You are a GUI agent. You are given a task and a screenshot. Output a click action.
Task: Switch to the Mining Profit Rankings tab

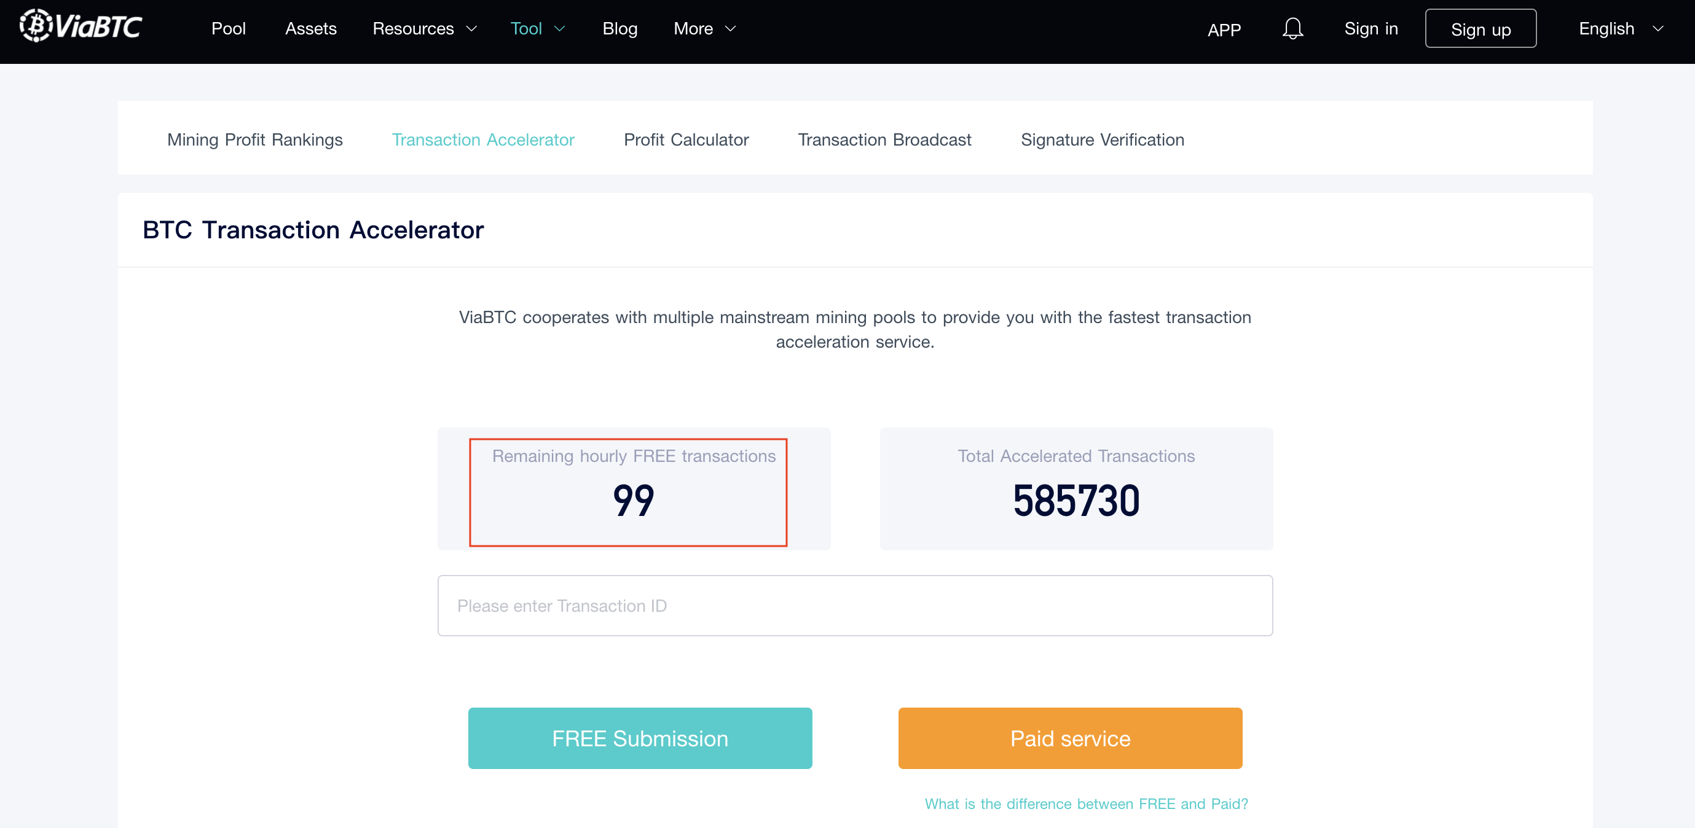point(255,139)
